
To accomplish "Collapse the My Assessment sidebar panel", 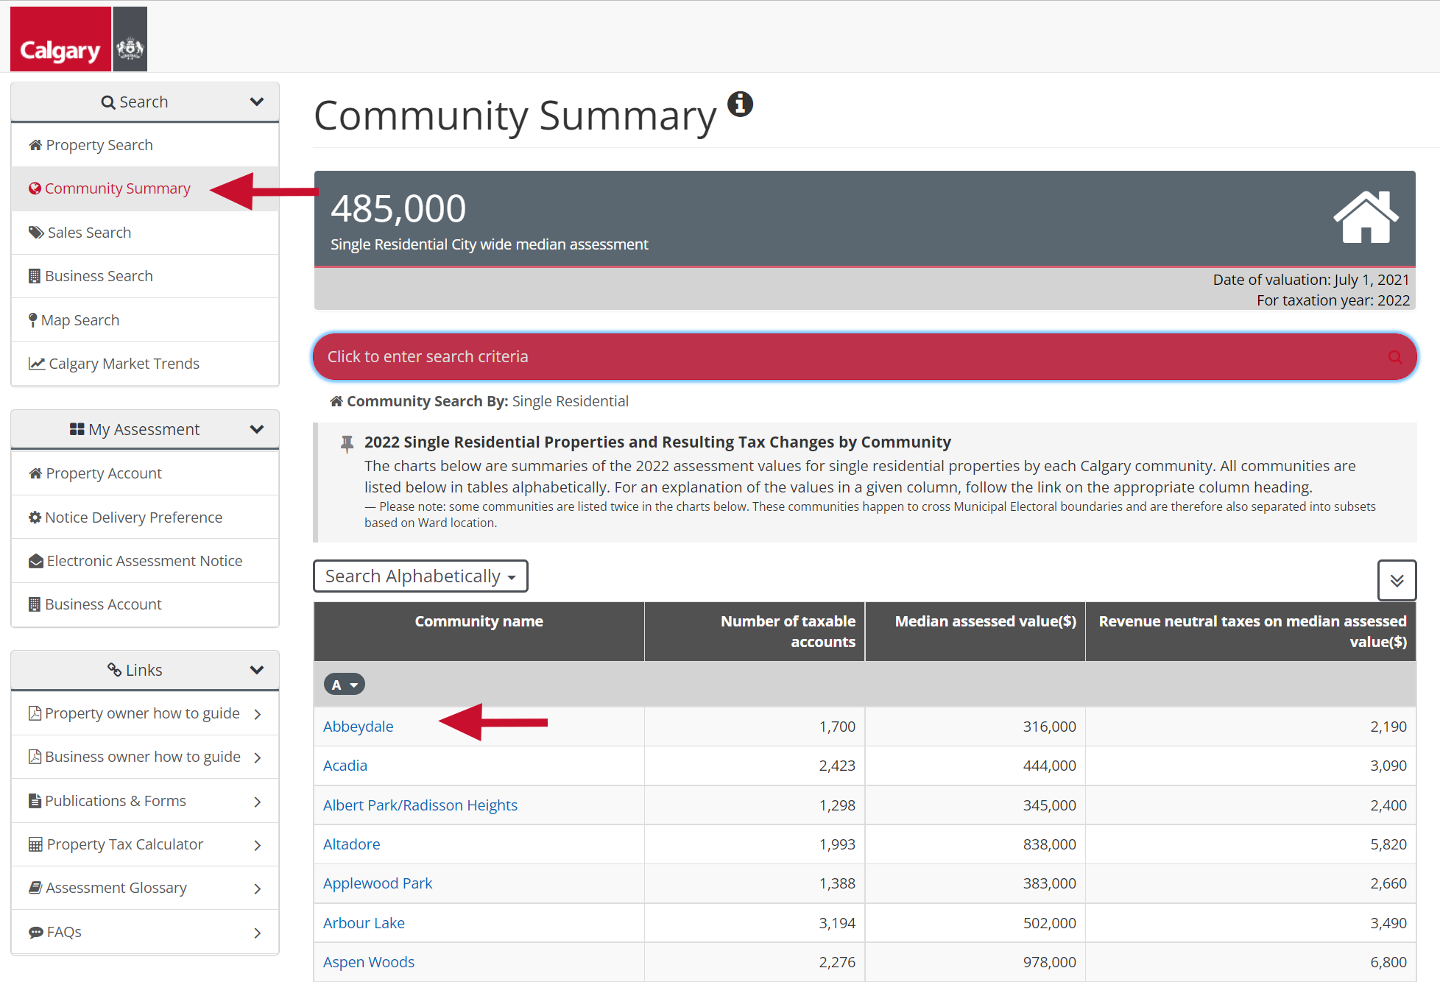I will (256, 429).
